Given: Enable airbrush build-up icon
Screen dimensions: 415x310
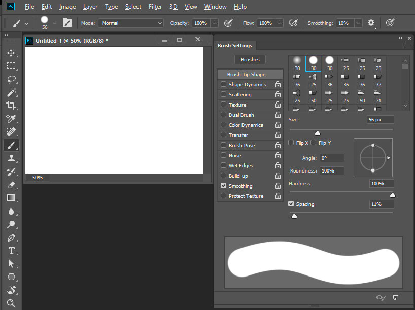Looking at the screenshot, I should point(293,23).
